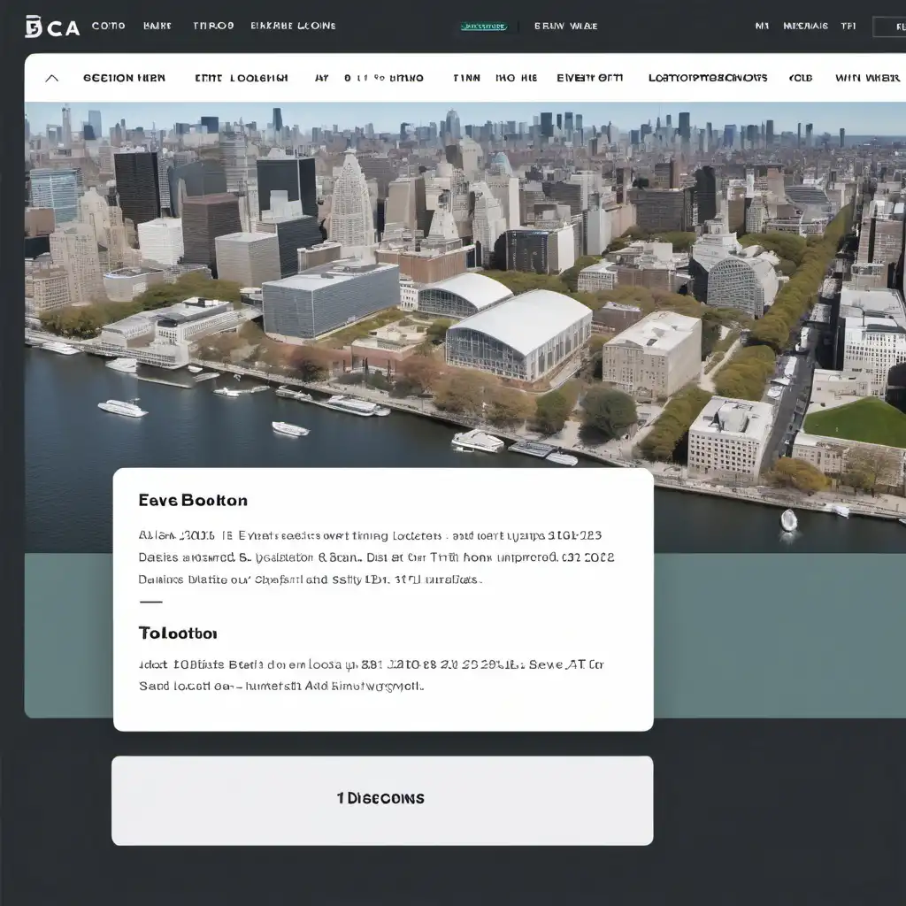
Task: Switch to the ERNT LOOLEHIGH tab
Action: (242, 78)
